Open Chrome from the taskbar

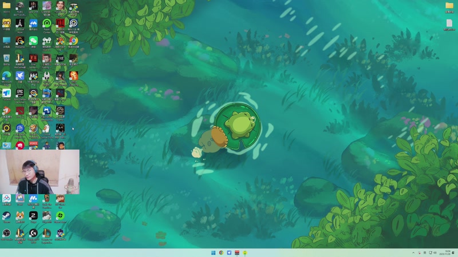221,252
